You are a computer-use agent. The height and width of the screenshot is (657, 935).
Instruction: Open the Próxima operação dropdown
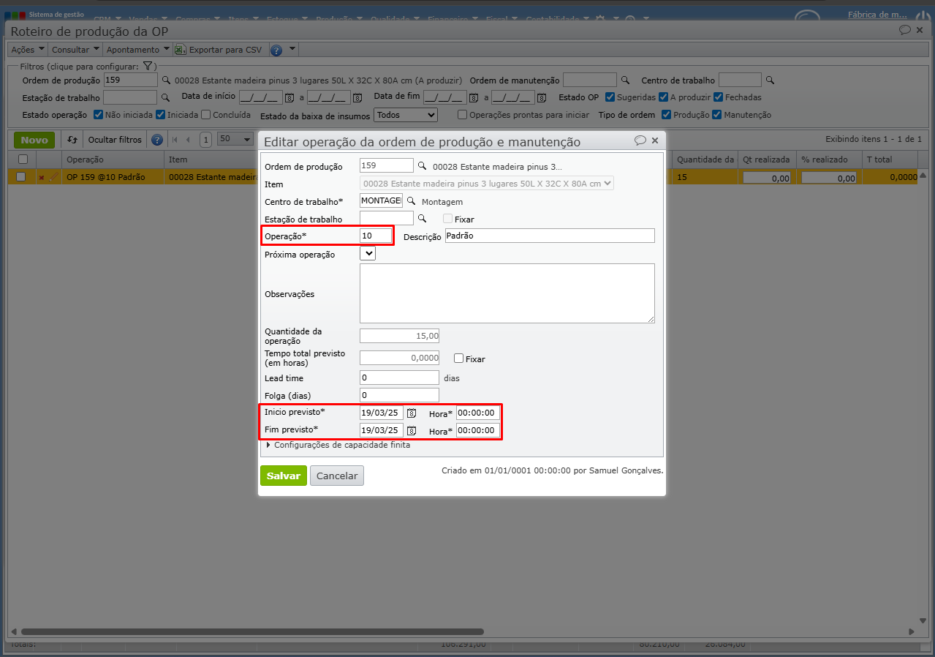(368, 254)
